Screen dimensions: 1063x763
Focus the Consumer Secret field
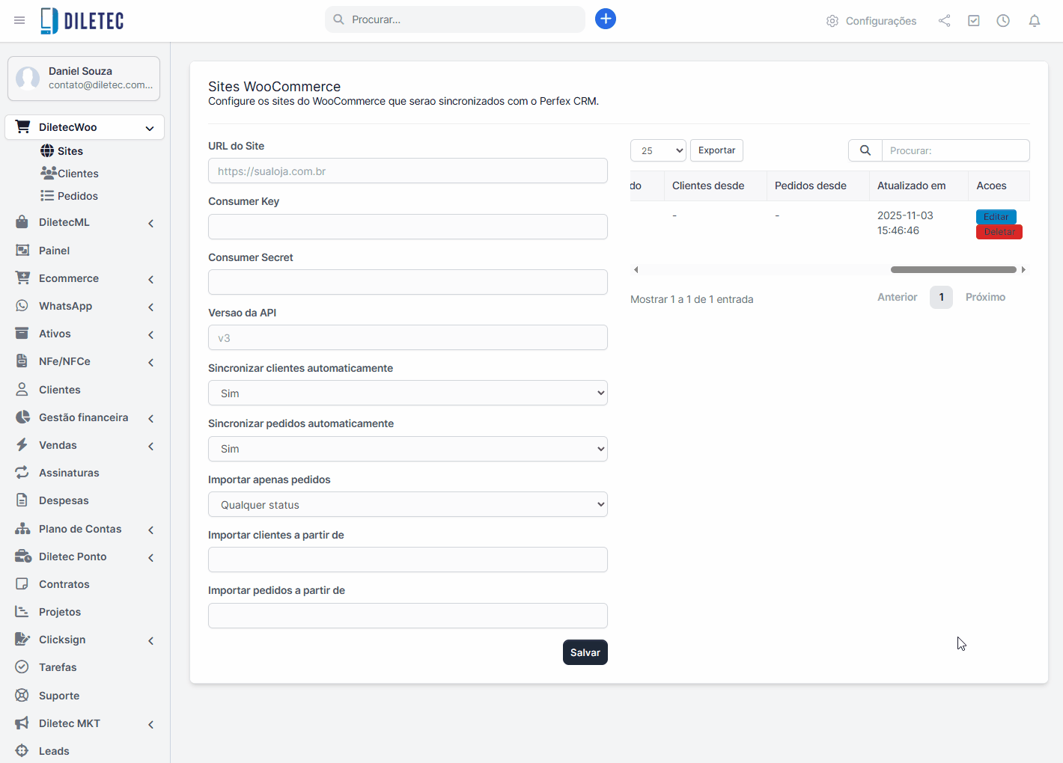(x=408, y=282)
